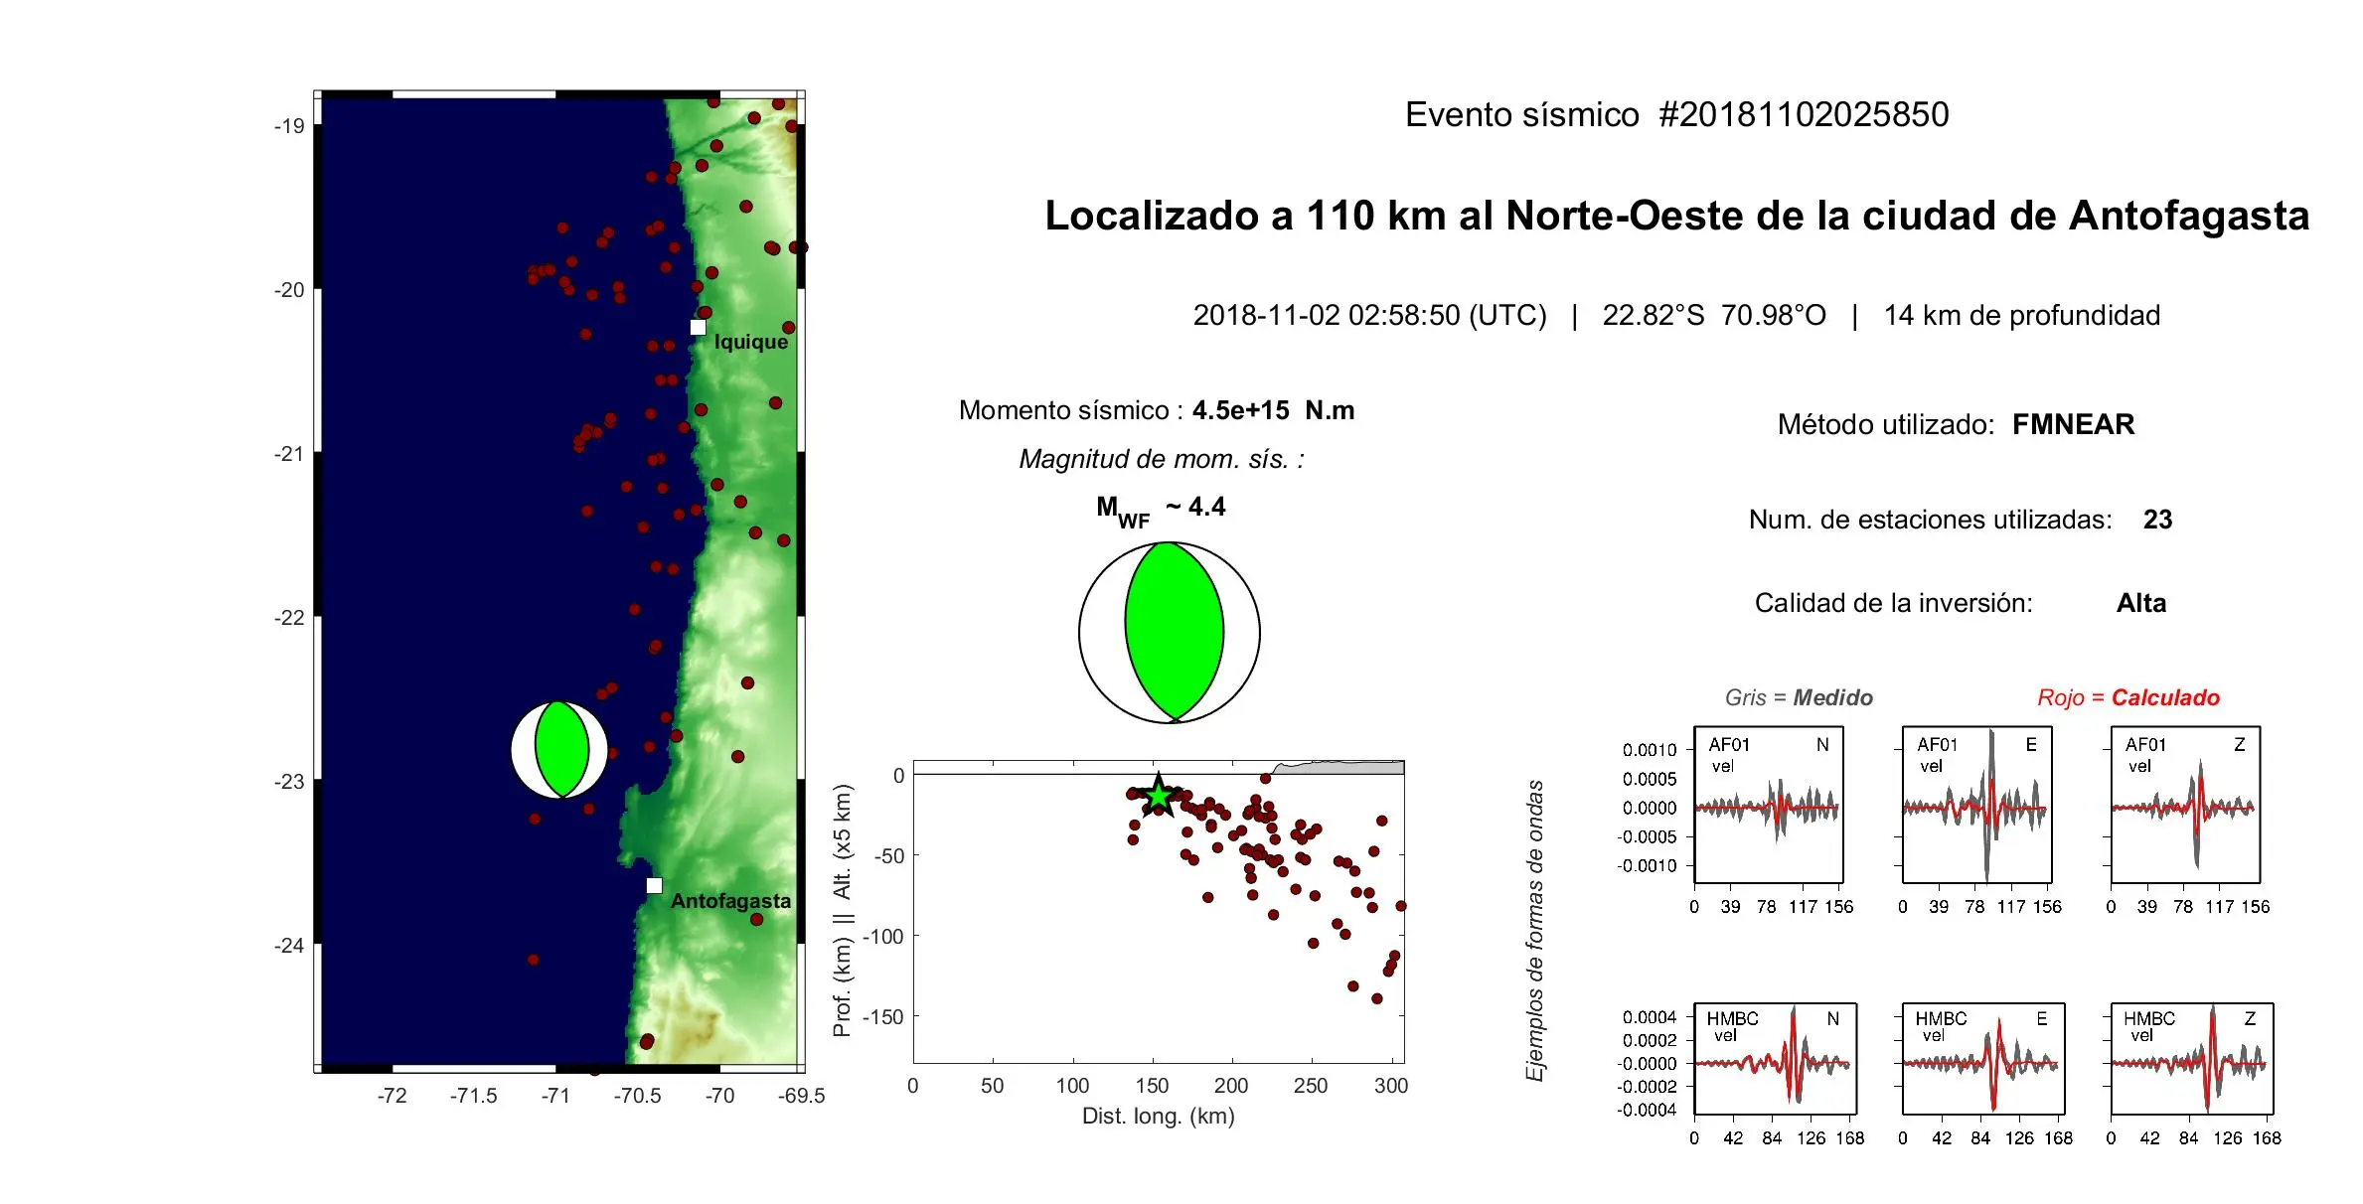Click the -69.5 longitude tick label
This screenshot has width=2363, height=1204.
click(x=801, y=1096)
